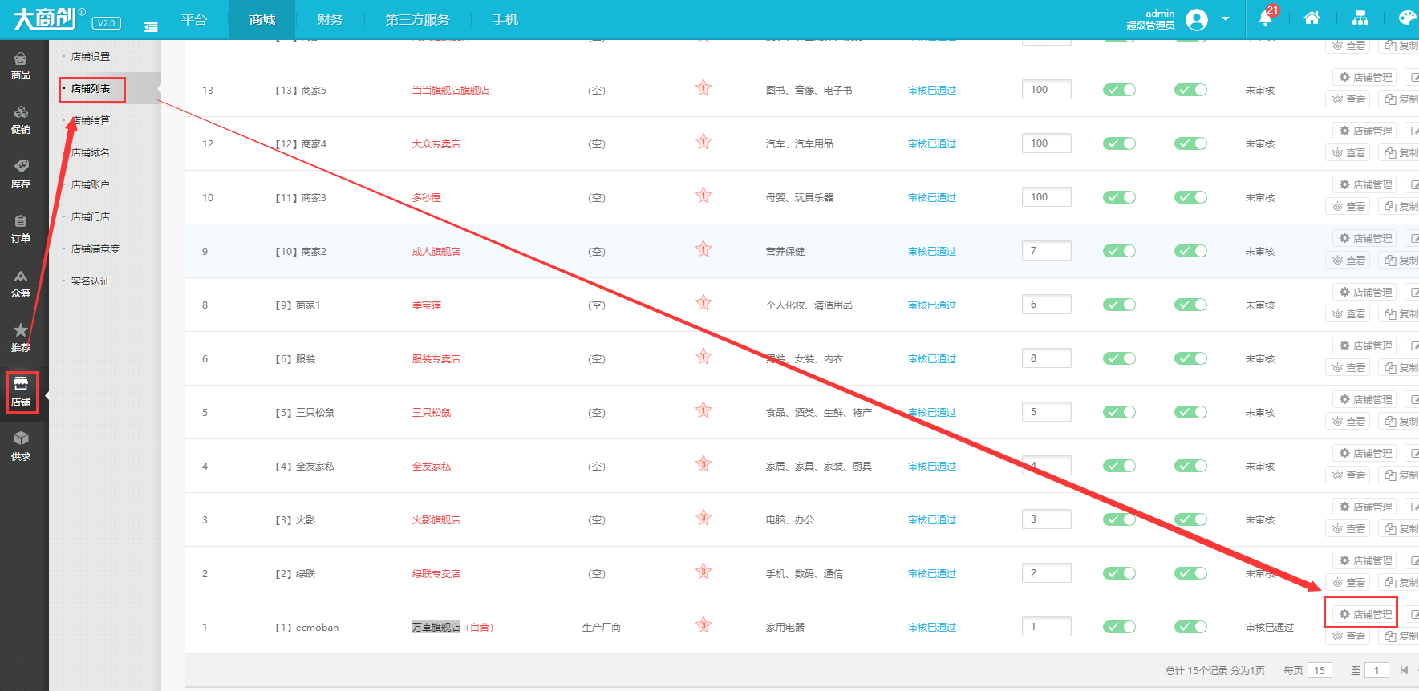Edit the go-to page number field
Viewport: 1419px width, 691px height.
click(x=1376, y=670)
